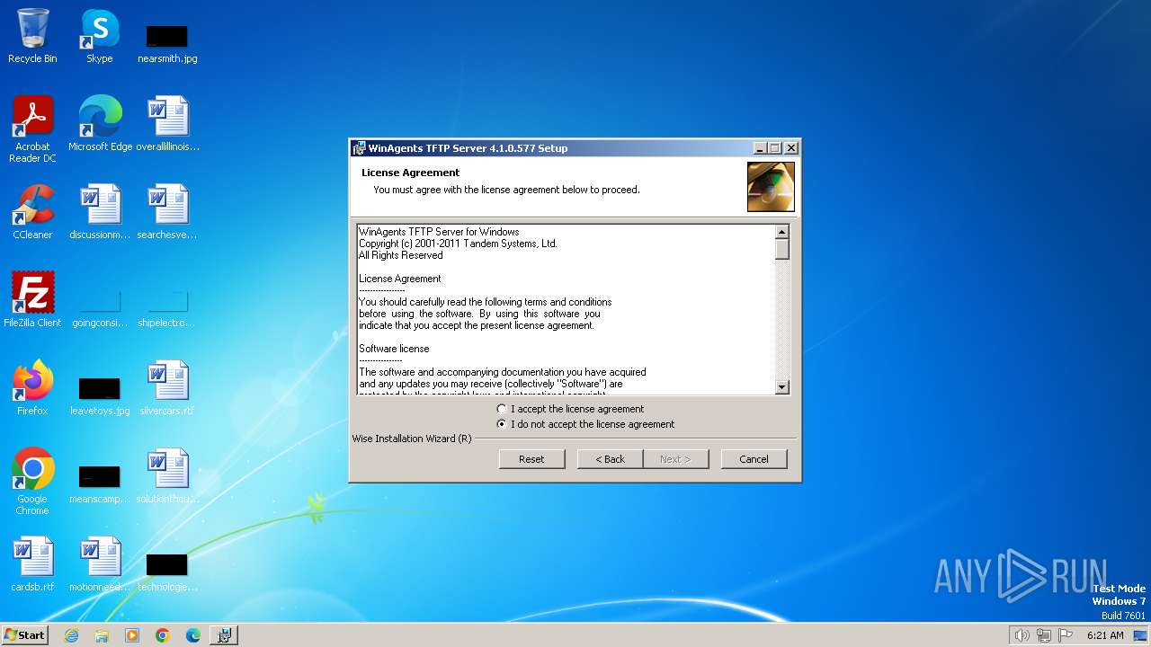Minimize the setup window
Screen dimensions: 1151x647
pos(760,148)
